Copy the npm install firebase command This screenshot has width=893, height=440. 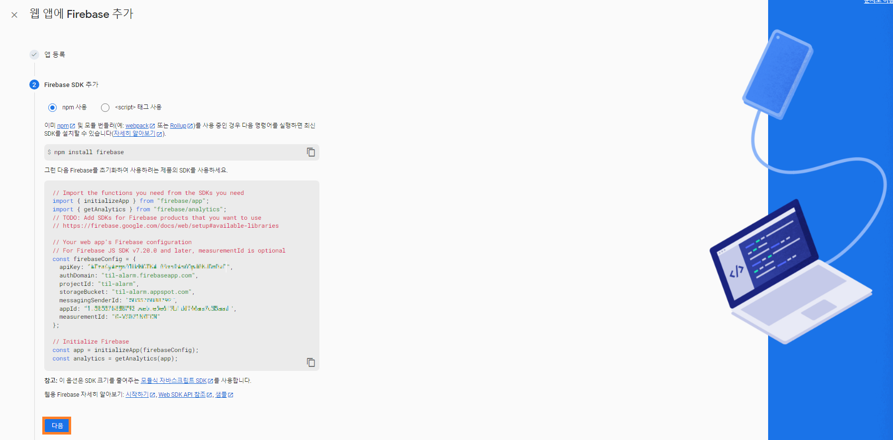click(x=311, y=152)
